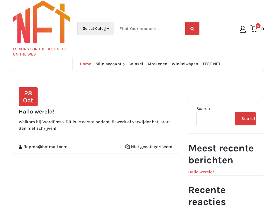Open the Hallo wereld! post title
The image size is (277, 208).
pyautogui.click(x=37, y=112)
